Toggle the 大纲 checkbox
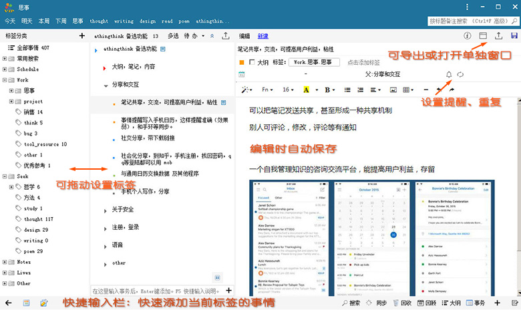 click(251, 62)
